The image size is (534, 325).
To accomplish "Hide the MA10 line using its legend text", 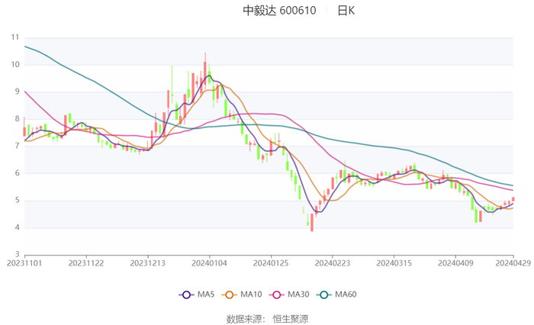I will coord(249,294).
